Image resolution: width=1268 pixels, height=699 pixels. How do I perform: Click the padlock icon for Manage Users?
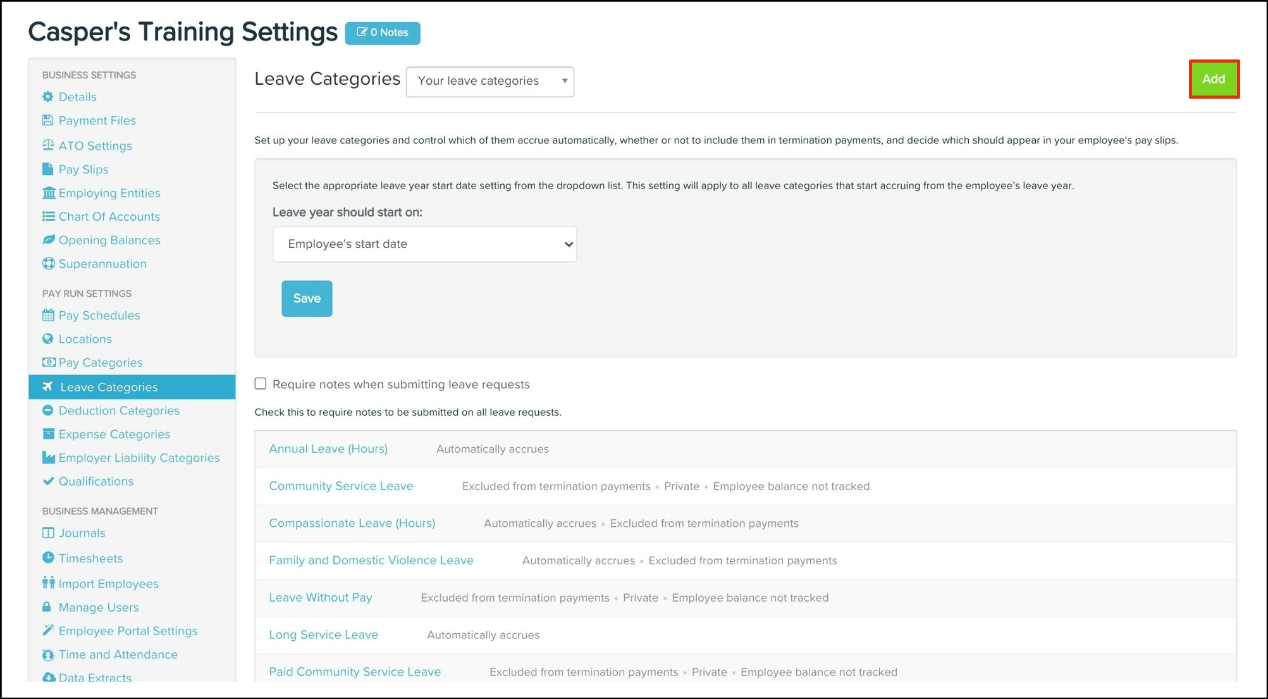(47, 607)
